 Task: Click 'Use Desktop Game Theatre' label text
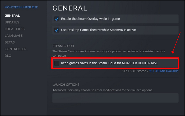[98, 30]
